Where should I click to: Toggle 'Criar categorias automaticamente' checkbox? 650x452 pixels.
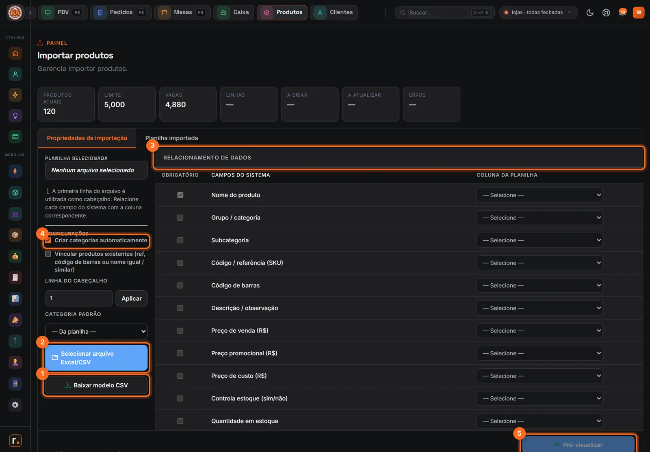(x=48, y=240)
